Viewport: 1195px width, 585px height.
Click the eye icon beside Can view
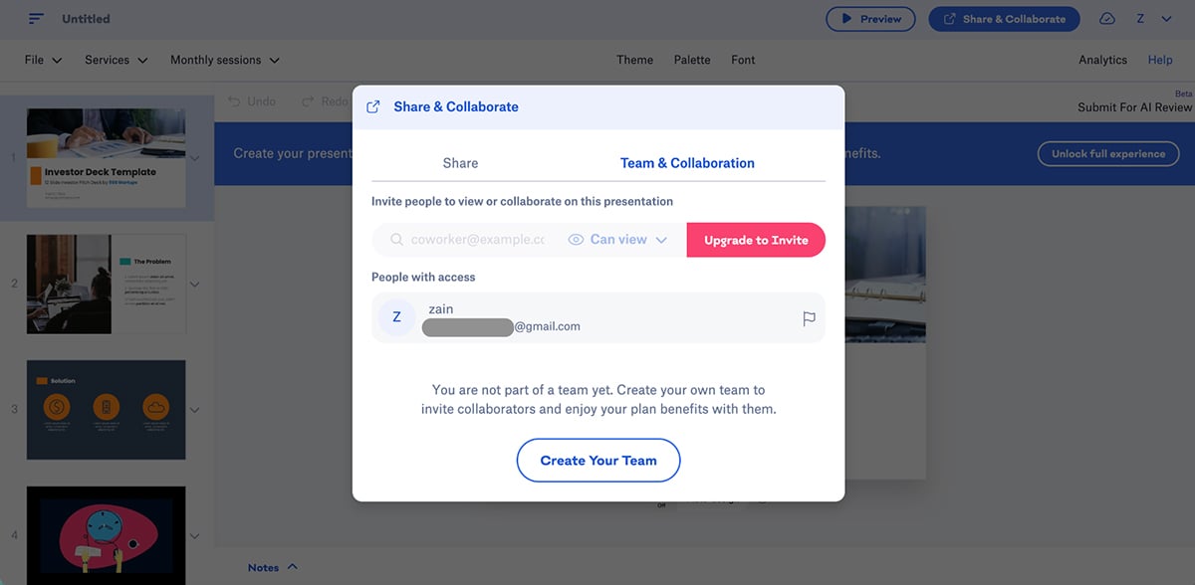576,239
